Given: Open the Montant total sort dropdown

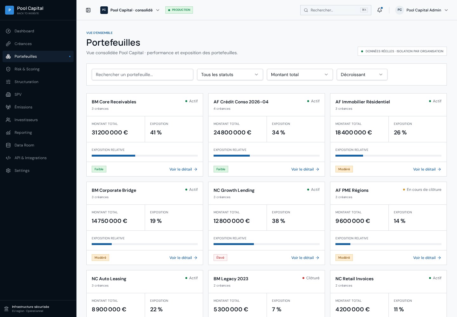Looking at the screenshot, I should click(x=300, y=74).
